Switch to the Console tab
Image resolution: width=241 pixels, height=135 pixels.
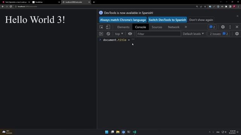click(140, 27)
